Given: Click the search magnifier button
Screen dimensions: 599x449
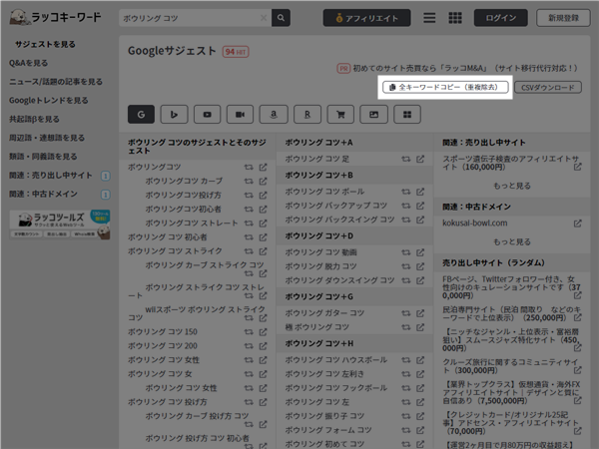Looking at the screenshot, I should tap(281, 18).
